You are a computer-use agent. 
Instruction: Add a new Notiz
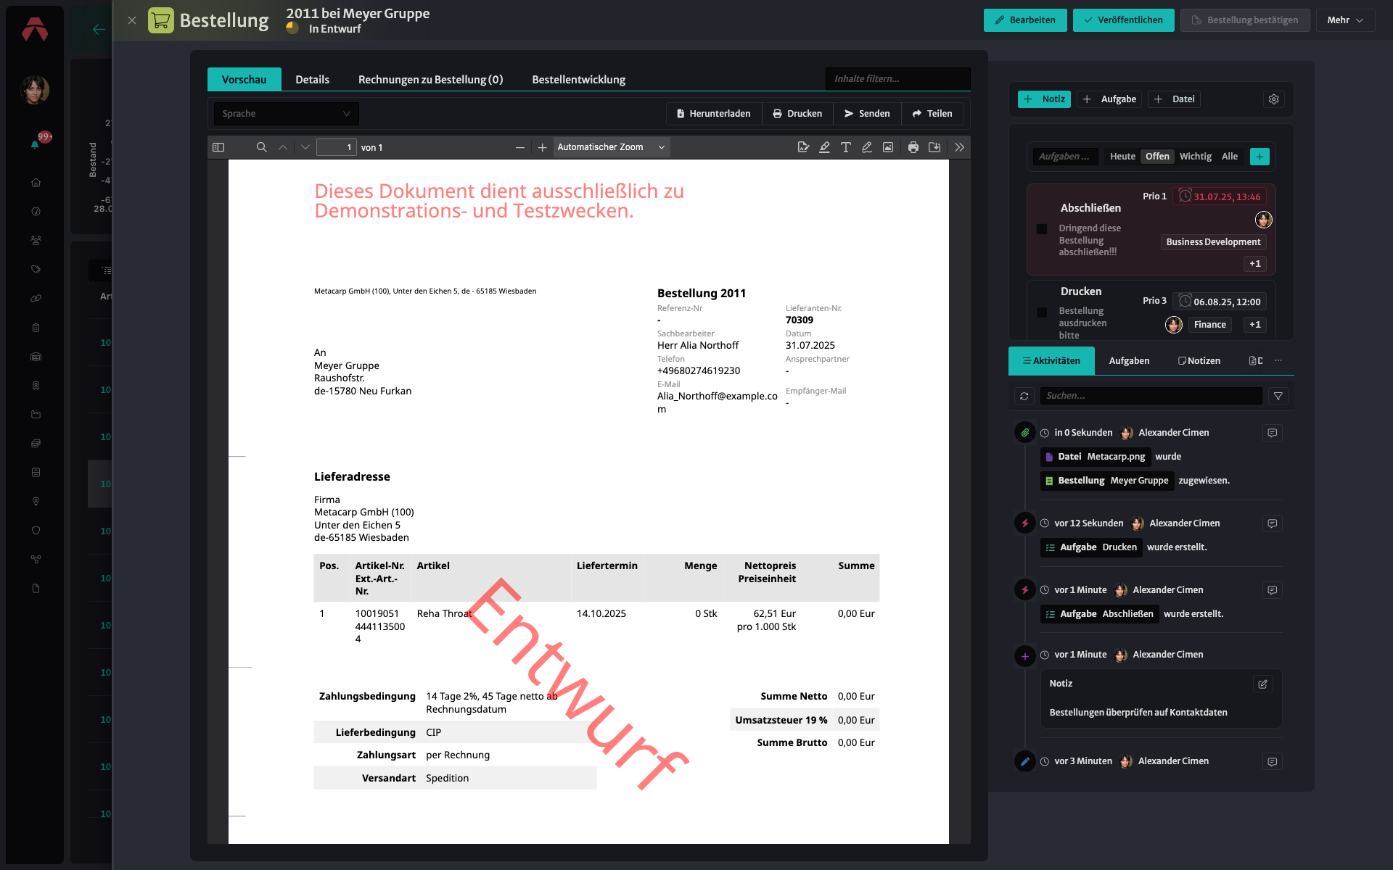click(x=1044, y=99)
